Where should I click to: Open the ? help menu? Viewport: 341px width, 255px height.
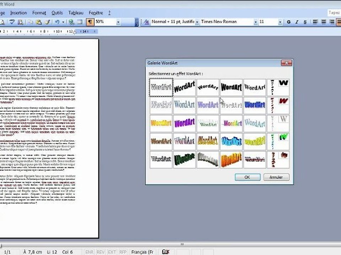click(x=109, y=13)
